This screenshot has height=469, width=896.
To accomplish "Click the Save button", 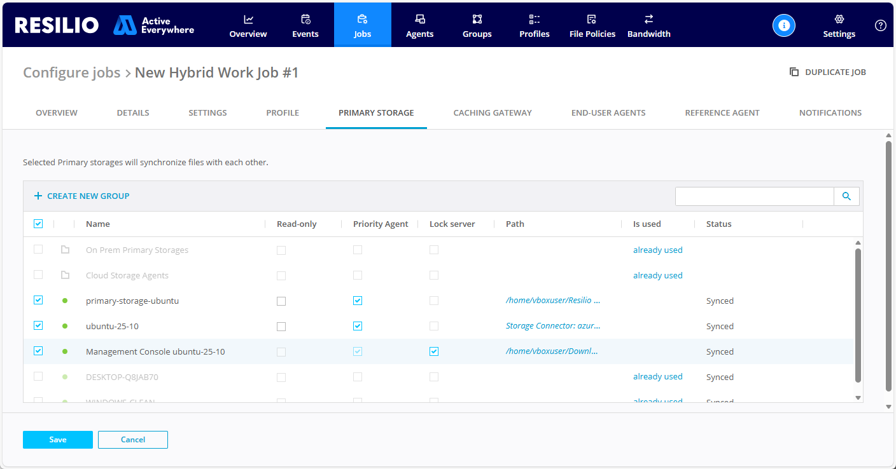I will tap(58, 440).
